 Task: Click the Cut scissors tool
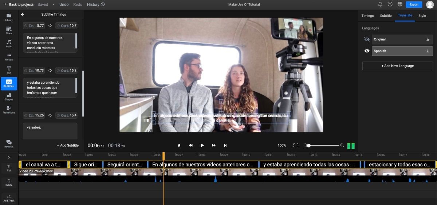[9, 168]
